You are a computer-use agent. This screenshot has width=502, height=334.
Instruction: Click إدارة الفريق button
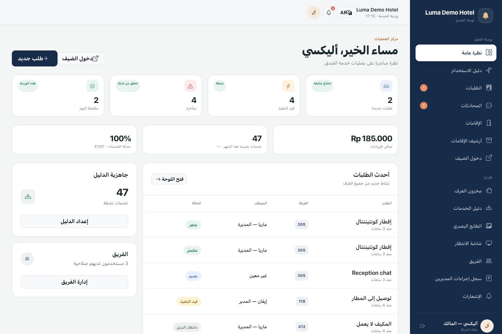[x=74, y=282]
